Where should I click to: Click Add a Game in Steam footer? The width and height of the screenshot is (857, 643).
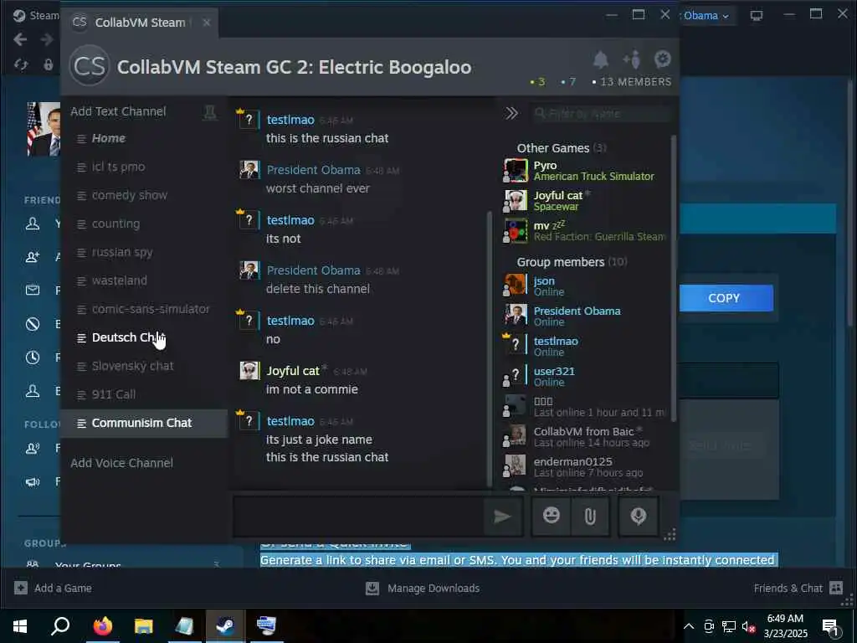pos(53,588)
